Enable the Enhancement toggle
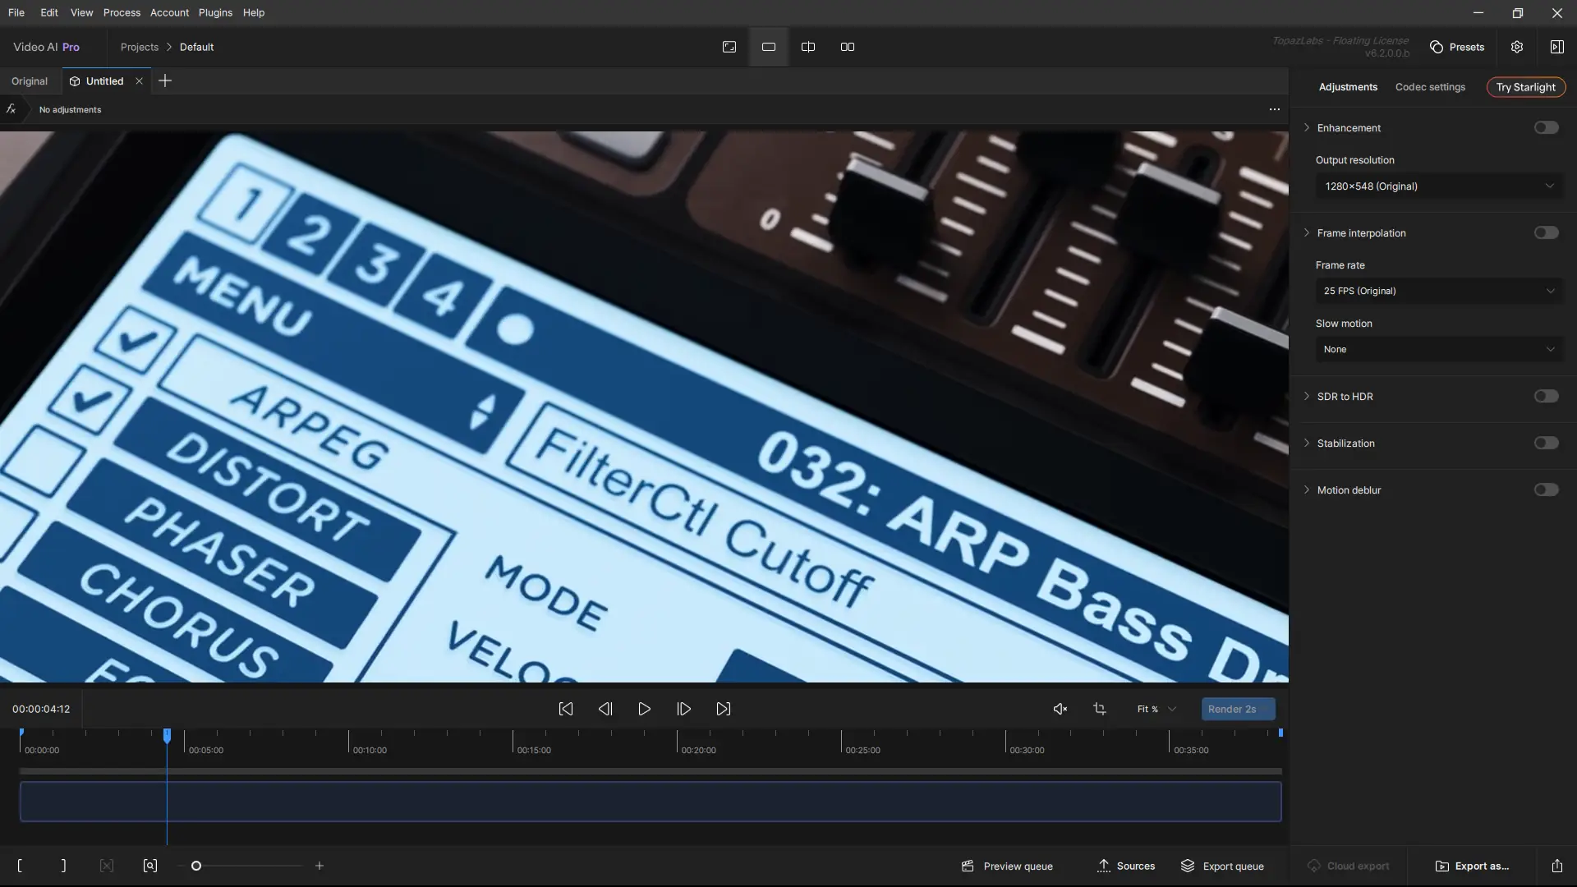1577x887 pixels. (x=1546, y=127)
